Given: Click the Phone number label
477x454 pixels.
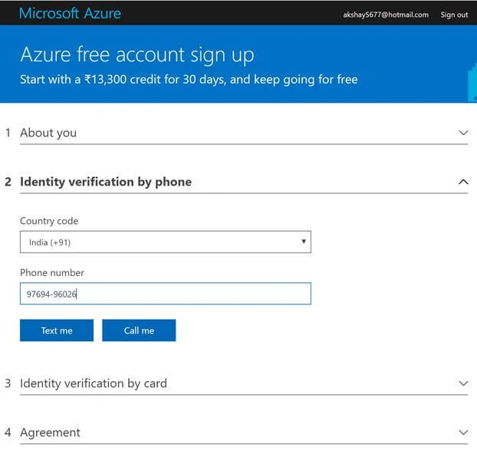Looking at the screenshot, I should [52, 273].
